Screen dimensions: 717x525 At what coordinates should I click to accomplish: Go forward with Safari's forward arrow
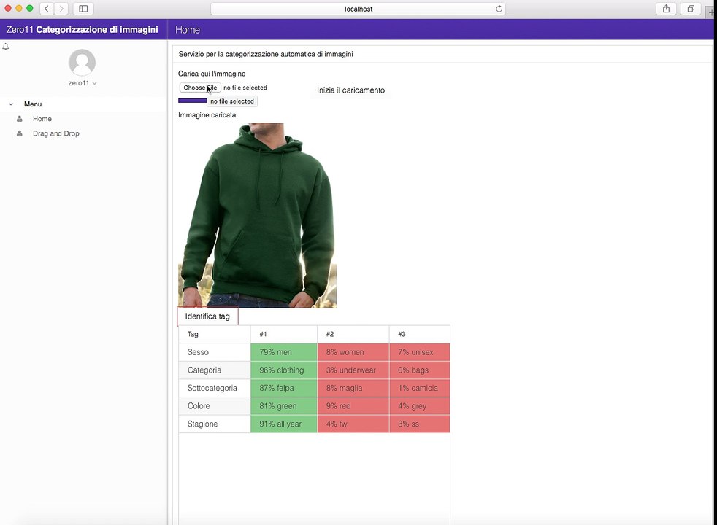pyautogui.click(x=61, y=9)
